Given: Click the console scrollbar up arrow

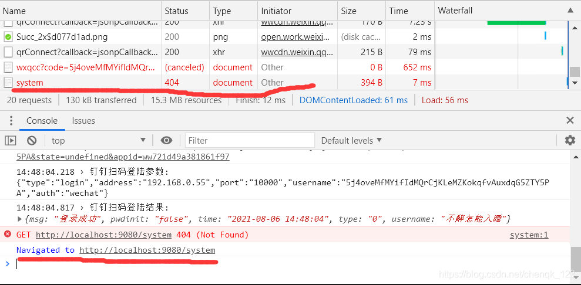Looking at the screenshot, I should pyautogui.click(x=576, y=157).
